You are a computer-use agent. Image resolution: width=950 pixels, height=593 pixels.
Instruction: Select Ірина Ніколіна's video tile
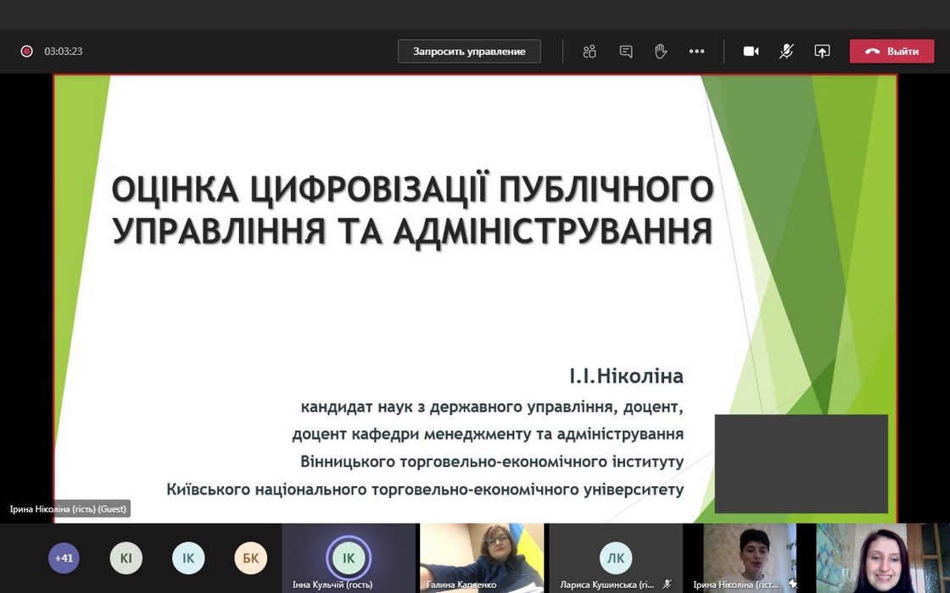tap(746, 556)
